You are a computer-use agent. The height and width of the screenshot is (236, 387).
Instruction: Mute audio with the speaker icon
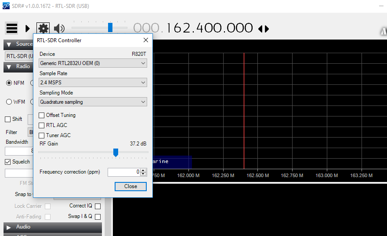[x=59, y=29]
